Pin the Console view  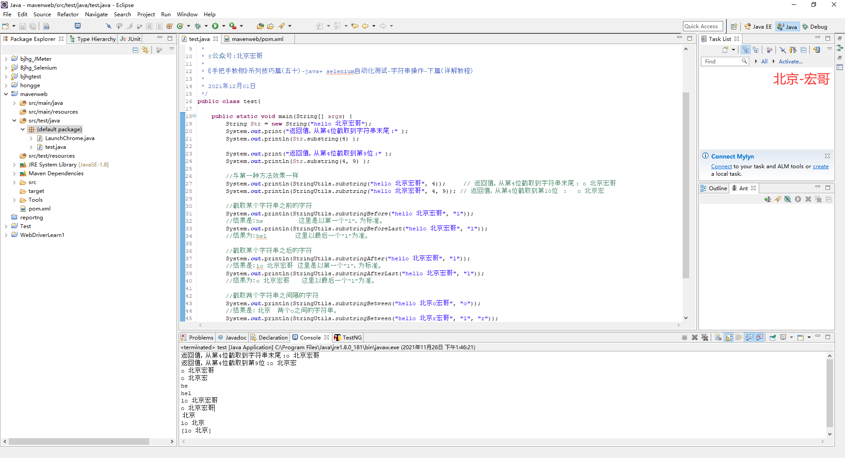point(773,337)
